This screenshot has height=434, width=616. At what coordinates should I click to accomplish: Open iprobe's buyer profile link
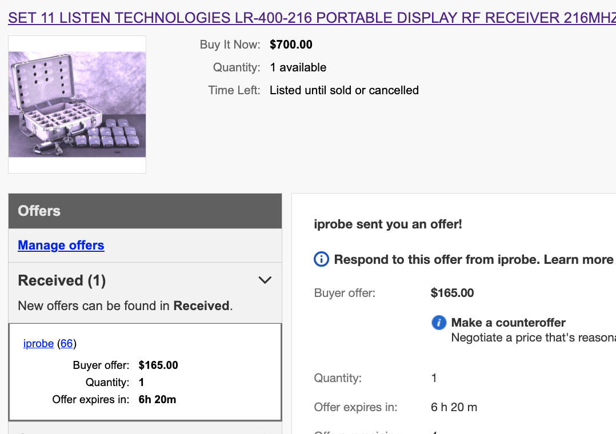(x=38, y=344)
